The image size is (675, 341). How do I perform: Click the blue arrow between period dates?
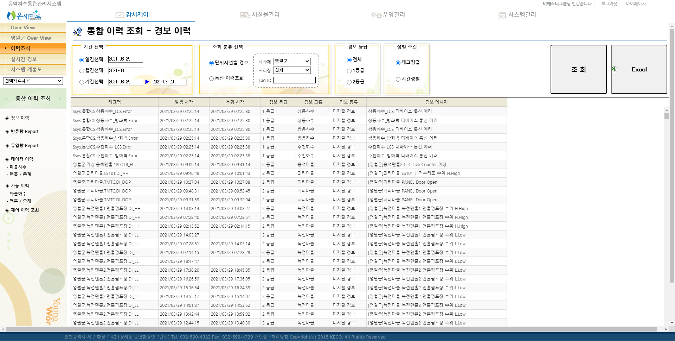147,82
